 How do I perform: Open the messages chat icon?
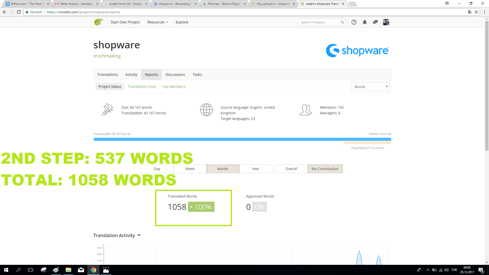point(375,22)
